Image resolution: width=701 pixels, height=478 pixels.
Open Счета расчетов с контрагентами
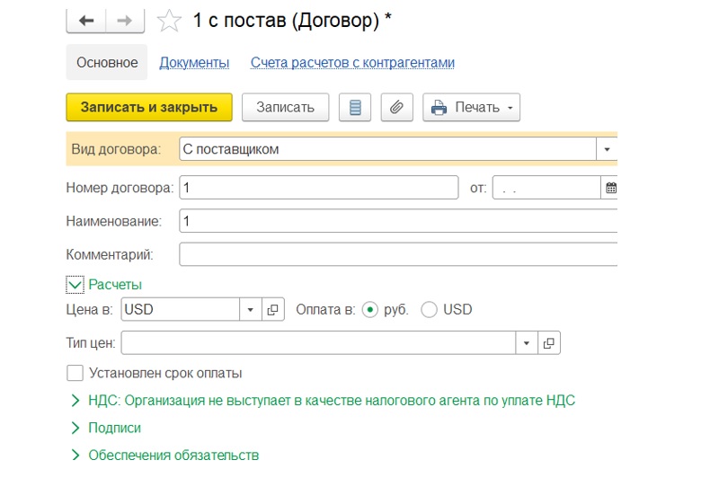point(352,63)
